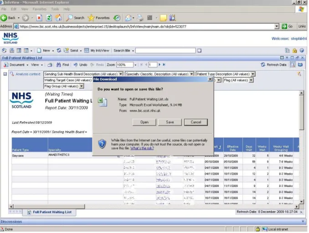Click the InfoView hierarchy tree icon
Viewport: 309px width, 233px height.
(12, 51)
